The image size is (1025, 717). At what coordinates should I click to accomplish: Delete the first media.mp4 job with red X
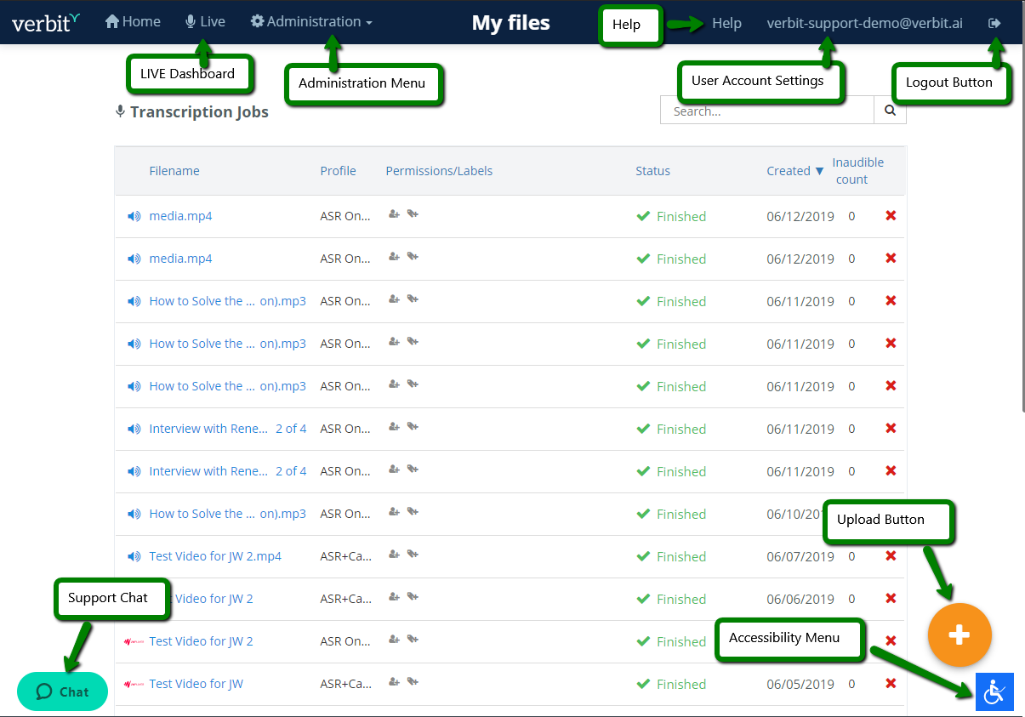(x=891, y=216)
